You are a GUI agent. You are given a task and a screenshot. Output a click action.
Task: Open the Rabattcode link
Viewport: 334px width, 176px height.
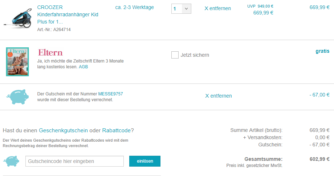(x=117, y=130)
